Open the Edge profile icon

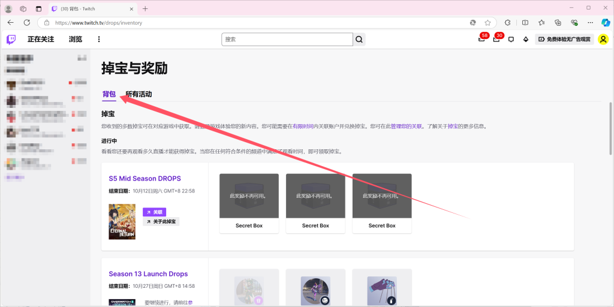pyautogui.click(x=8, y=8)
